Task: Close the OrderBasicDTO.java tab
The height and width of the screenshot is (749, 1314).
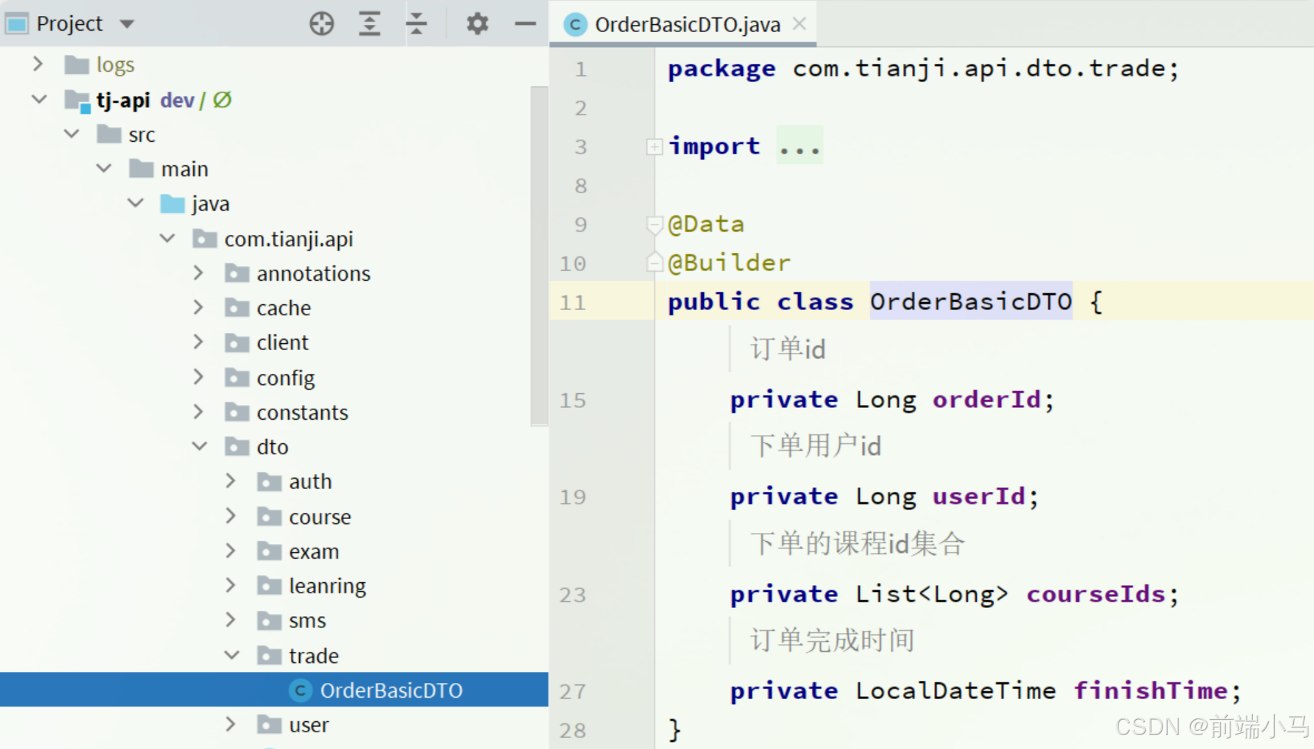Action: [799, 24]
